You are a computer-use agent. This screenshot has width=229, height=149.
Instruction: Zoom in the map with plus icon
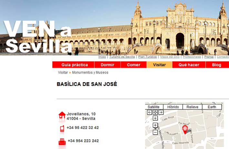coord(155,125)
